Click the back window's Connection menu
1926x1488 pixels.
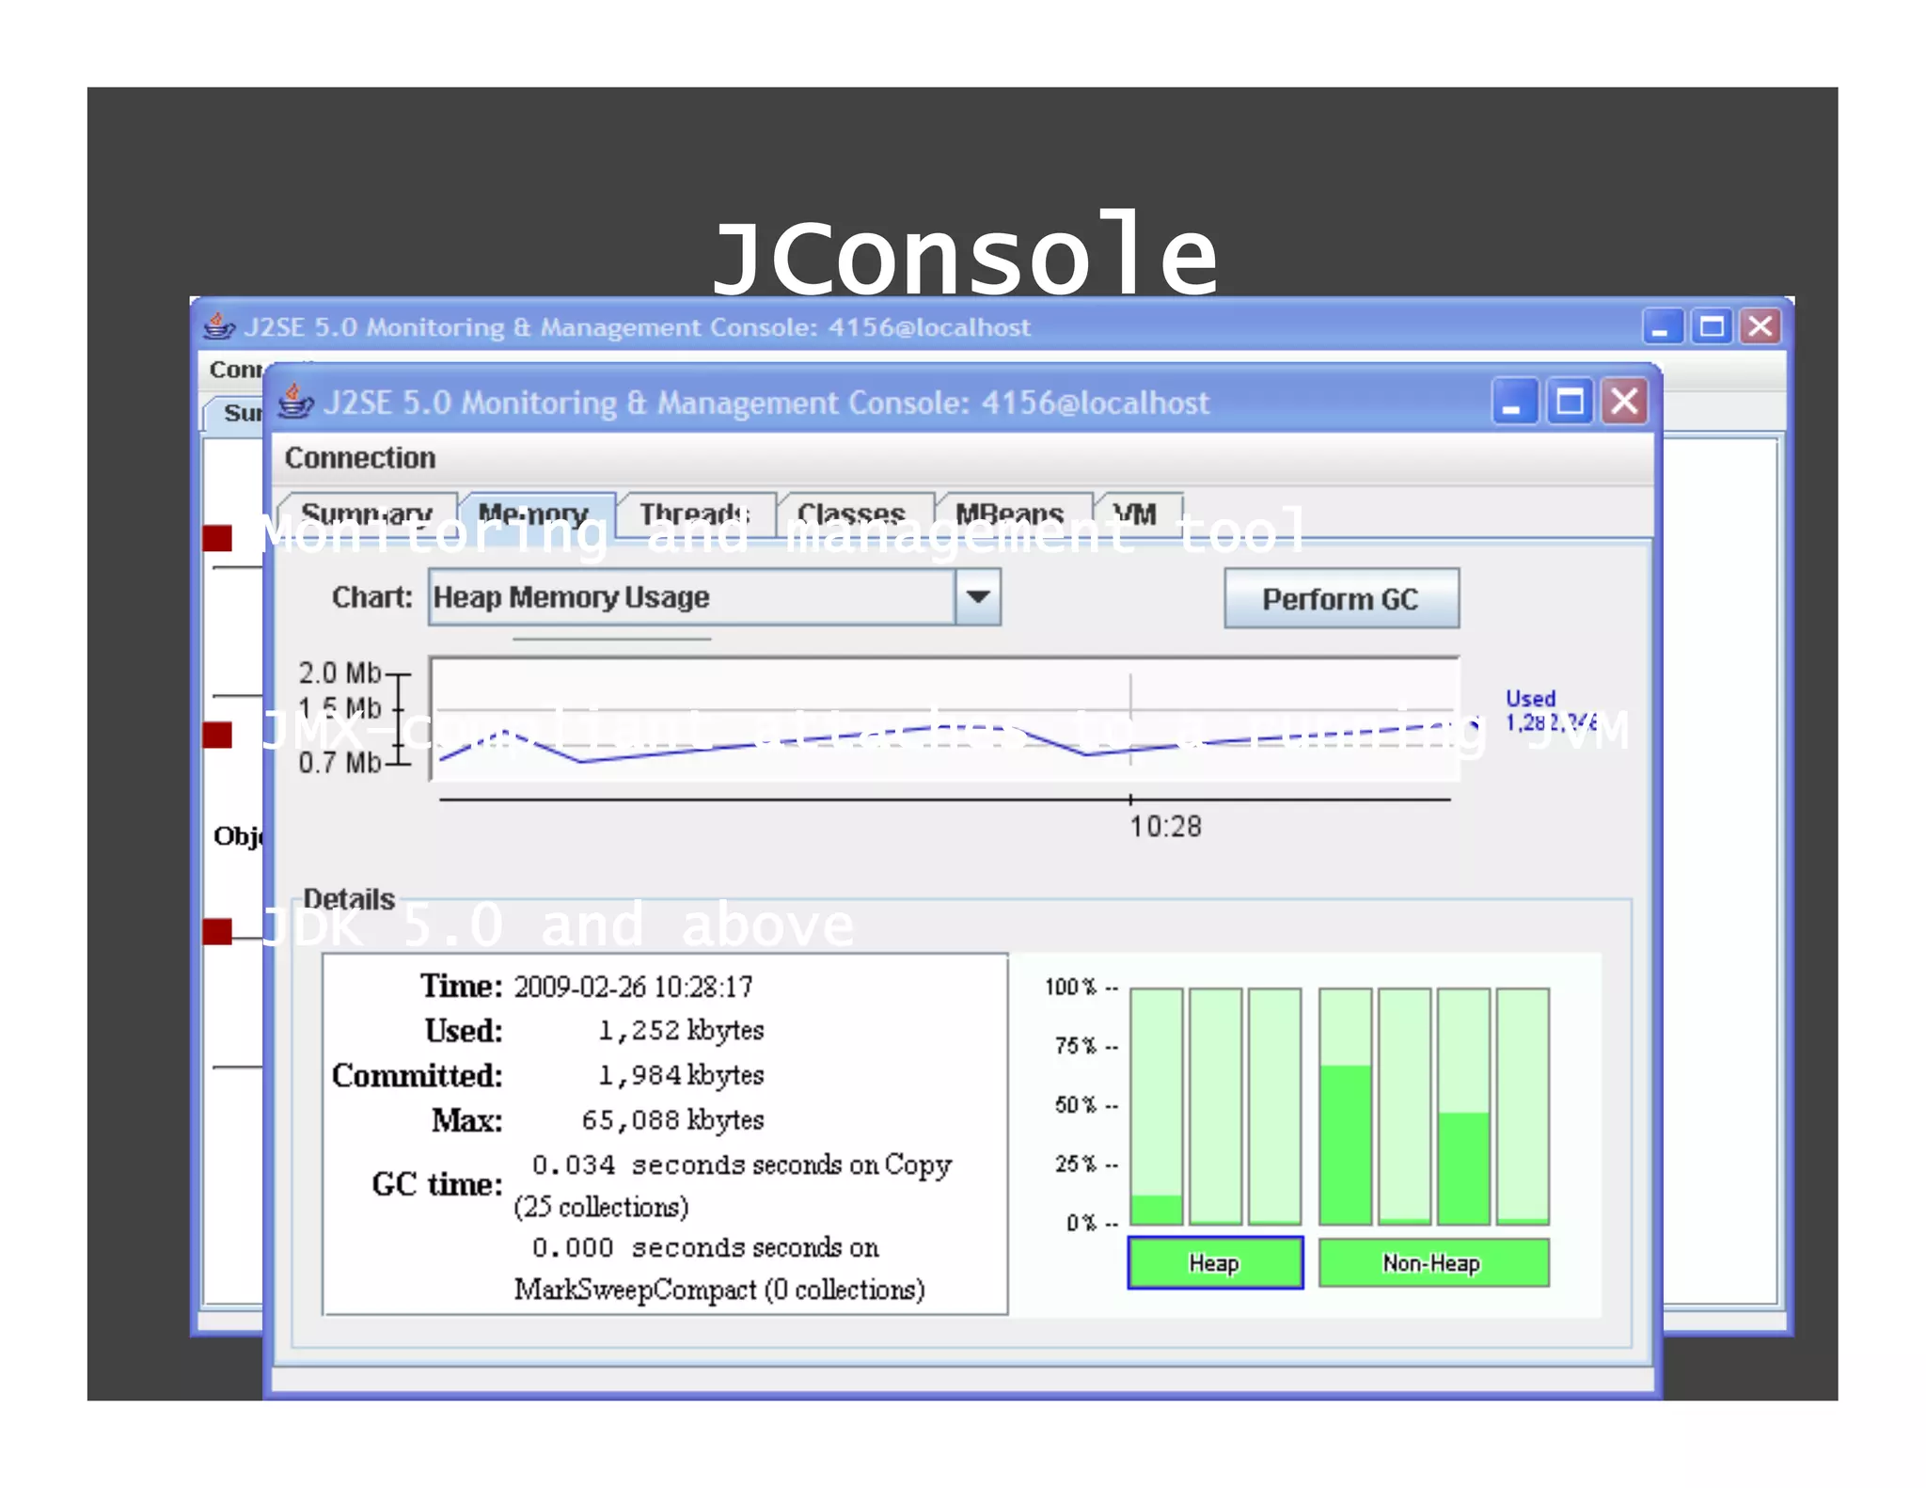235,369
